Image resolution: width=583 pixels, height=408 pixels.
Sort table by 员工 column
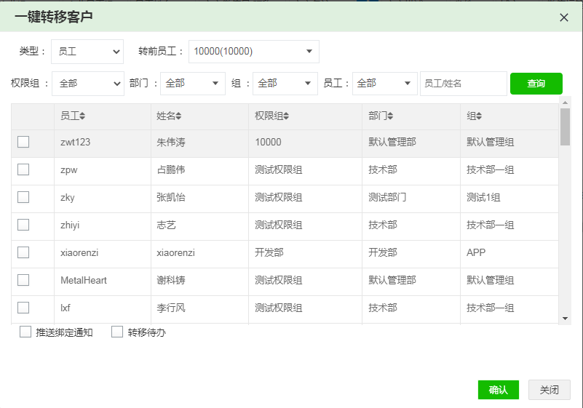coord(74,116)
